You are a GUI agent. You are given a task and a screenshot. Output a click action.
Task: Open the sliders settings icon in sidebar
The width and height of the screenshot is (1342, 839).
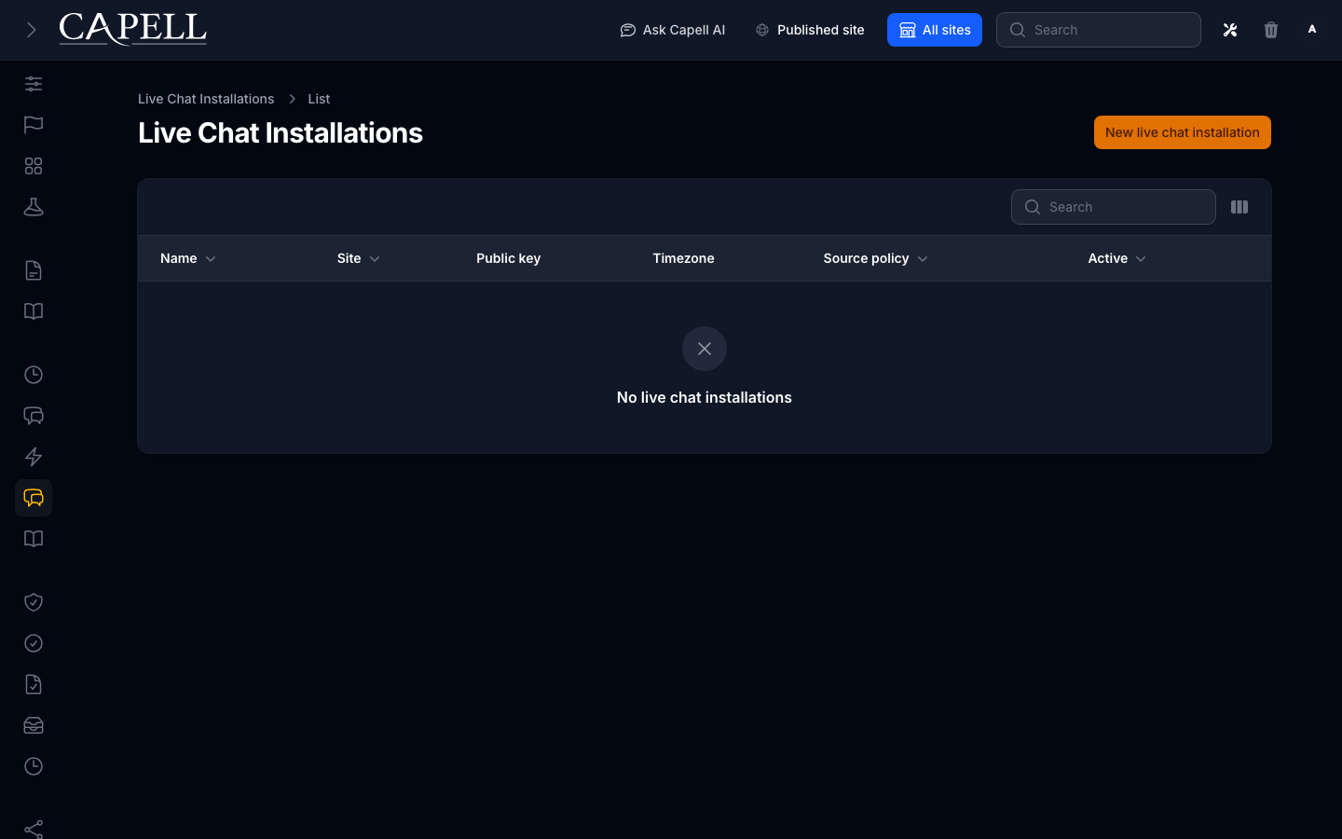[34, 84]
